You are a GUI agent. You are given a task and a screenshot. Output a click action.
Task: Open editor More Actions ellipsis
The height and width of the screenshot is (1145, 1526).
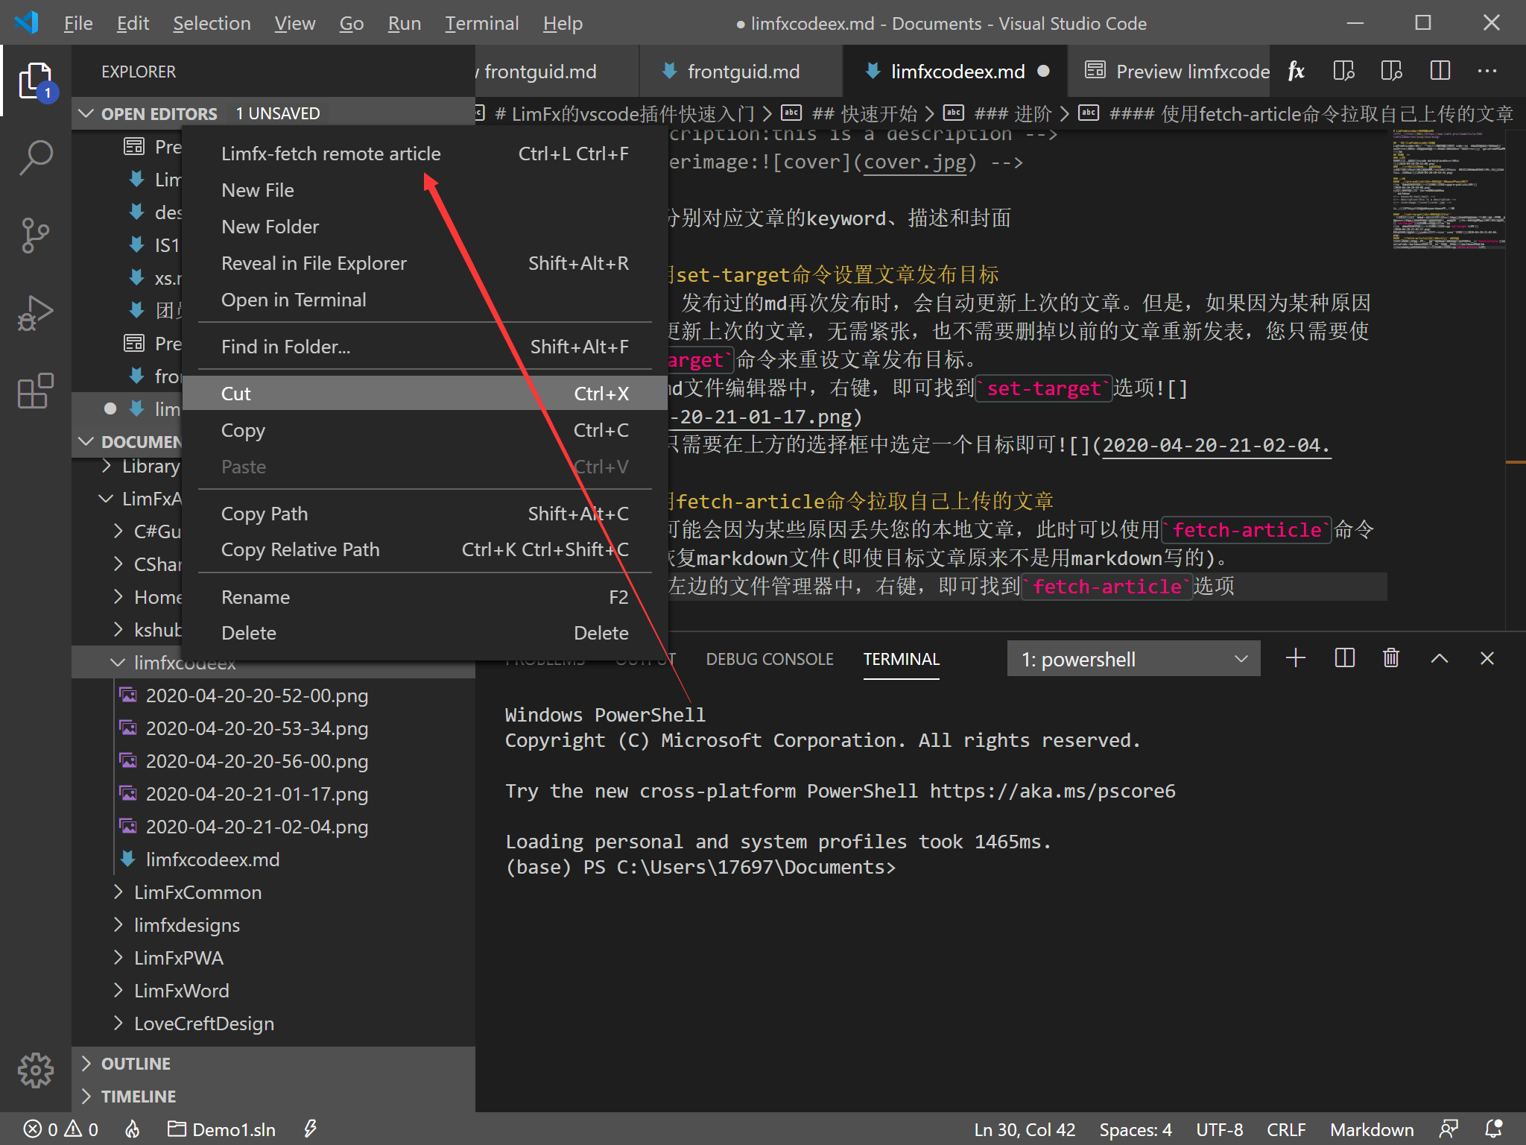1487,71
